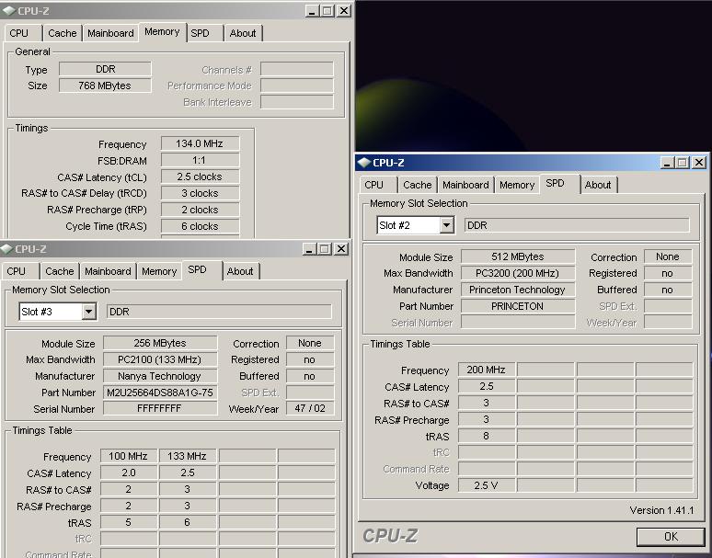Click the 3 clocks tRCD value
The height and width of the screenshot is (558, 712).
(x=200, y=193)
